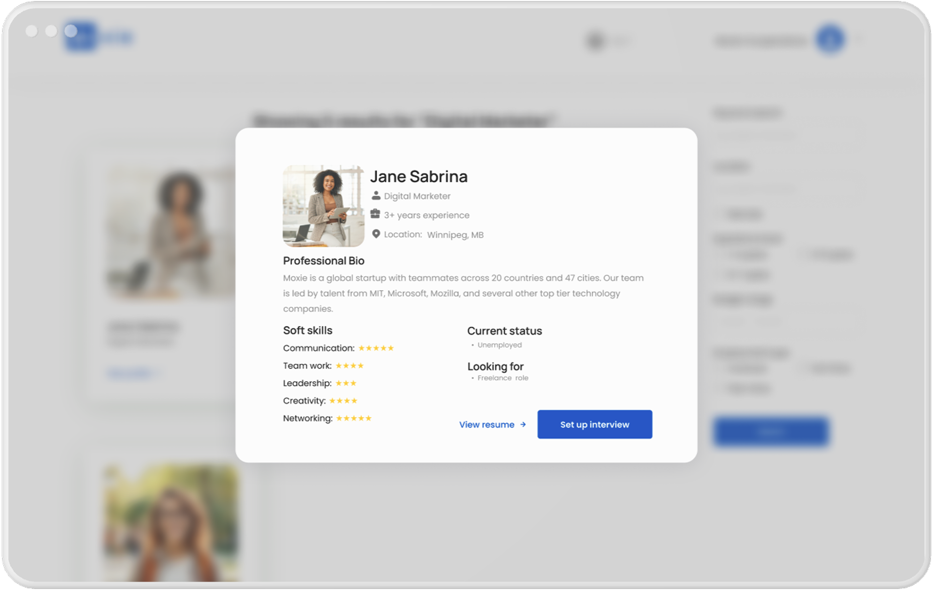
Task: Open the blue user avatar in header
Action: coord(829,39)
